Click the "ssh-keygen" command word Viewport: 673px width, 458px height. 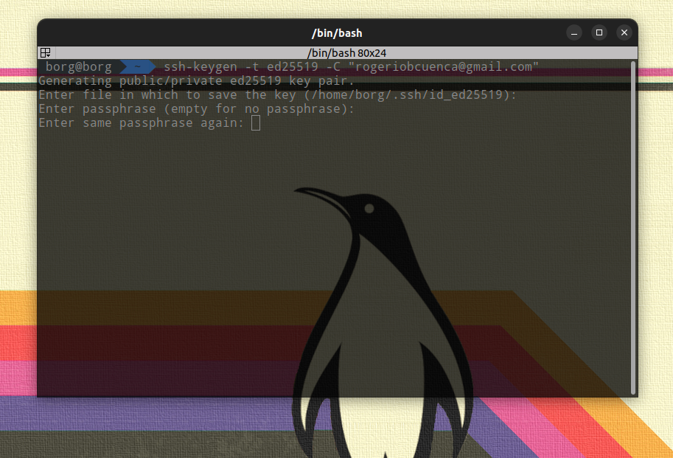coord(200,67)
